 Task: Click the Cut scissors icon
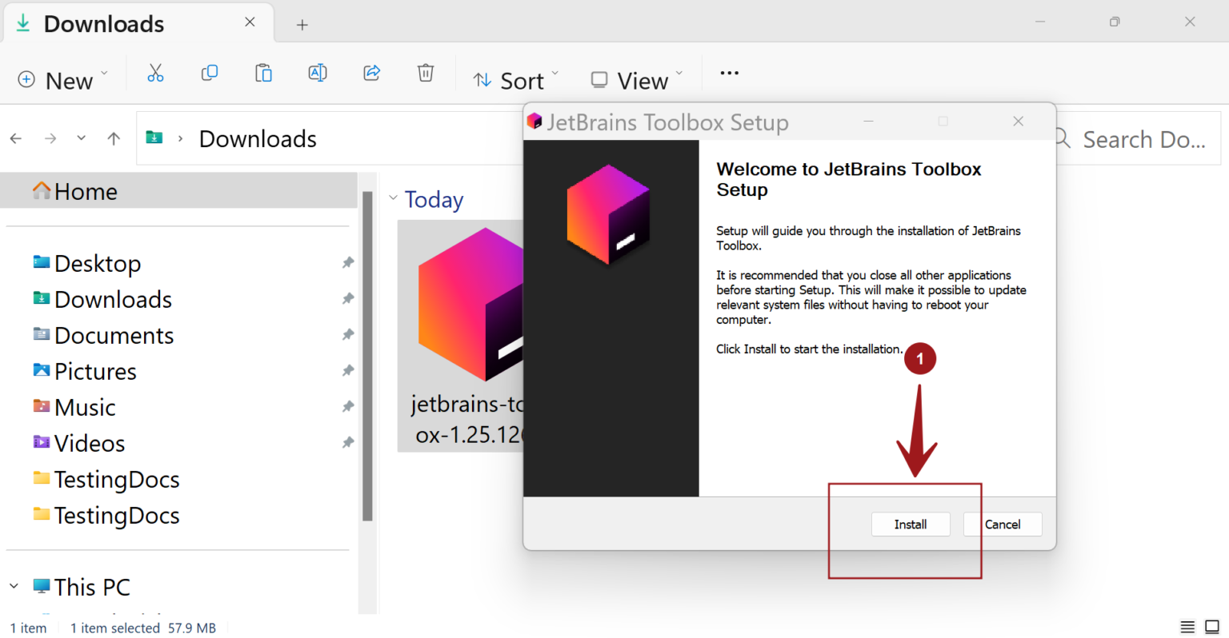[x=155, y=74]
